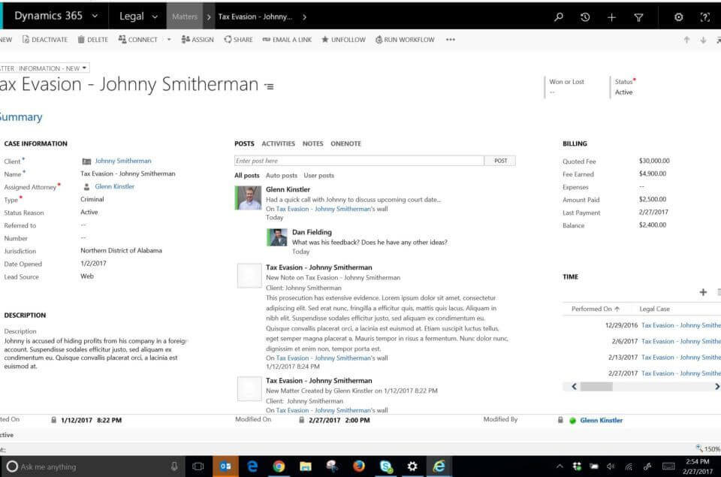Click the Enter post here field
The height and width of the screenshot is (477, 721).
point(358,161)
